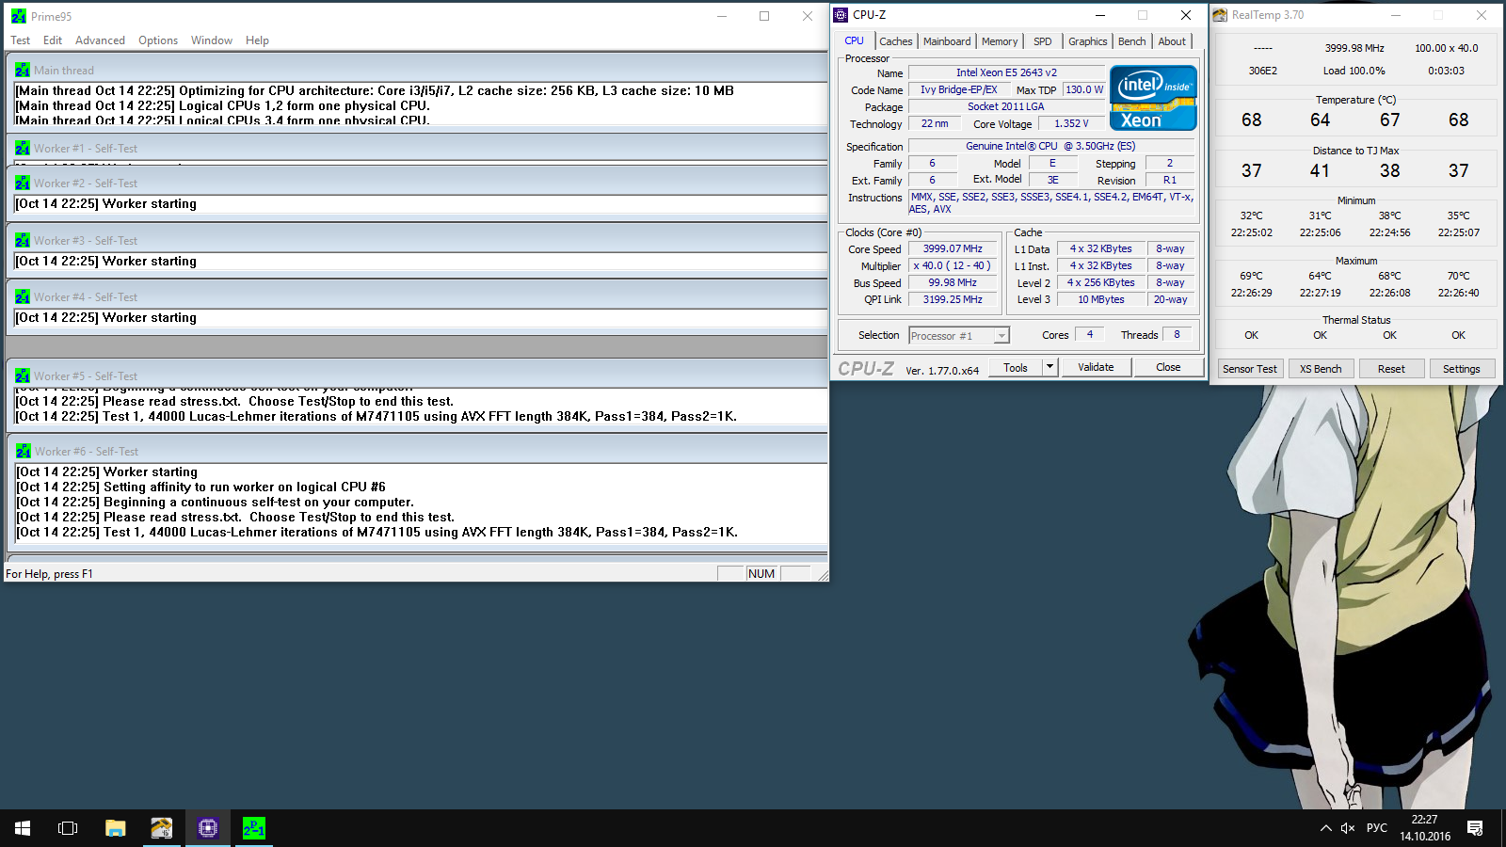The image size is (1506, 847).
Task: Expand the Tools dropdown arrow in CPU-Z
Action: (1050, 367)
